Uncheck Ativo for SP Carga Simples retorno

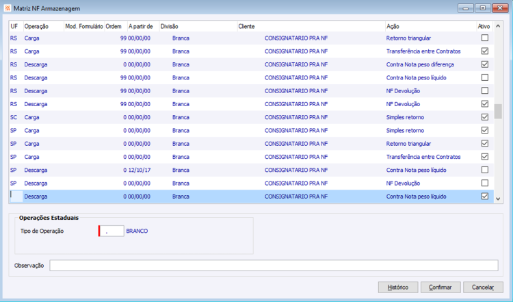(x=484, y=130)
